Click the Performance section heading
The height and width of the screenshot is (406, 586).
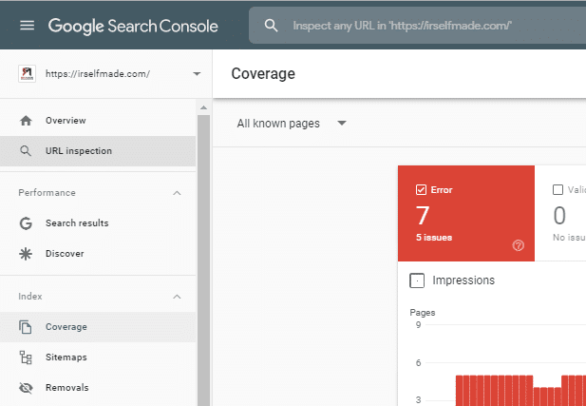point(47,193)
